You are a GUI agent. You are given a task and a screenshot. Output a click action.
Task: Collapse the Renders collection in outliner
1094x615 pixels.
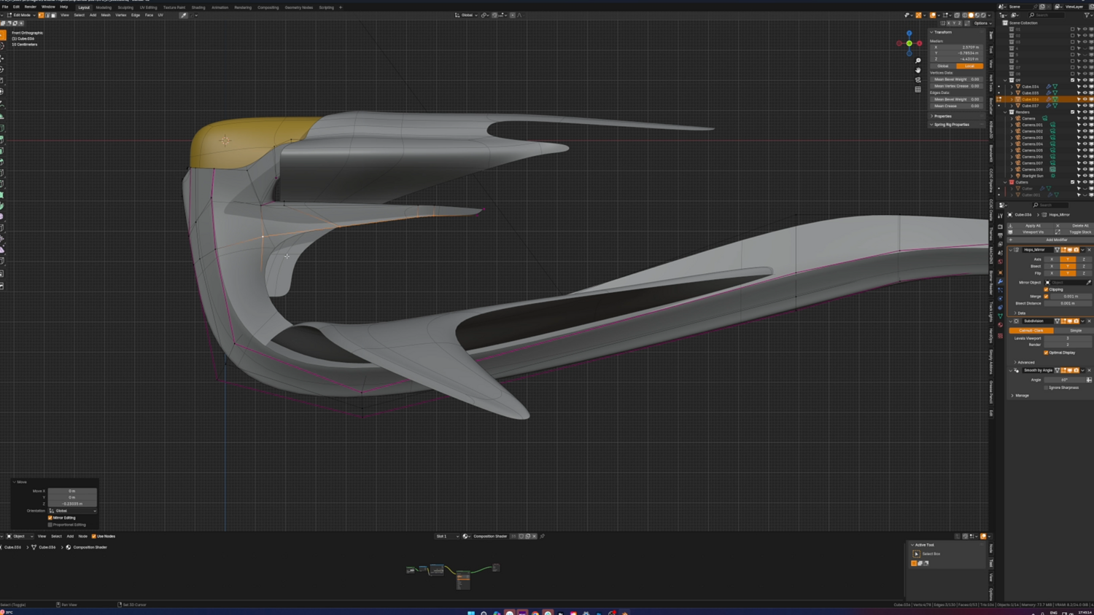[1006, 112]
